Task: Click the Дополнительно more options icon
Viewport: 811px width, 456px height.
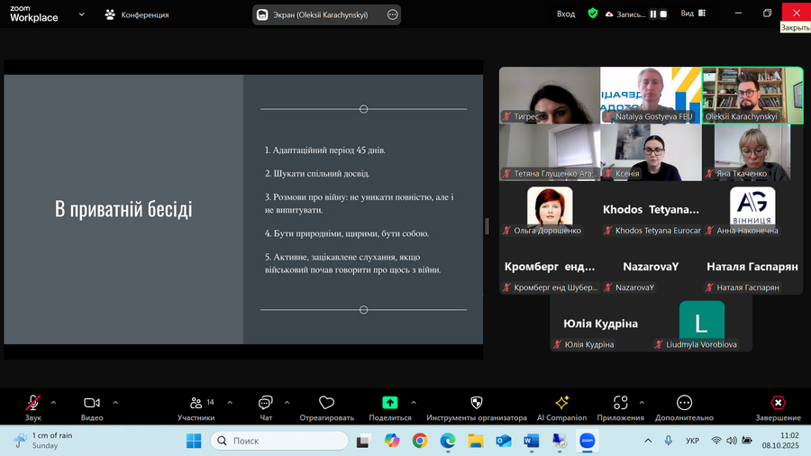Action: 684,404
